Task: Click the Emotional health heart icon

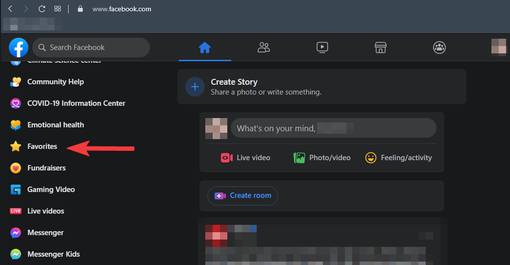Action: [16, 125]
